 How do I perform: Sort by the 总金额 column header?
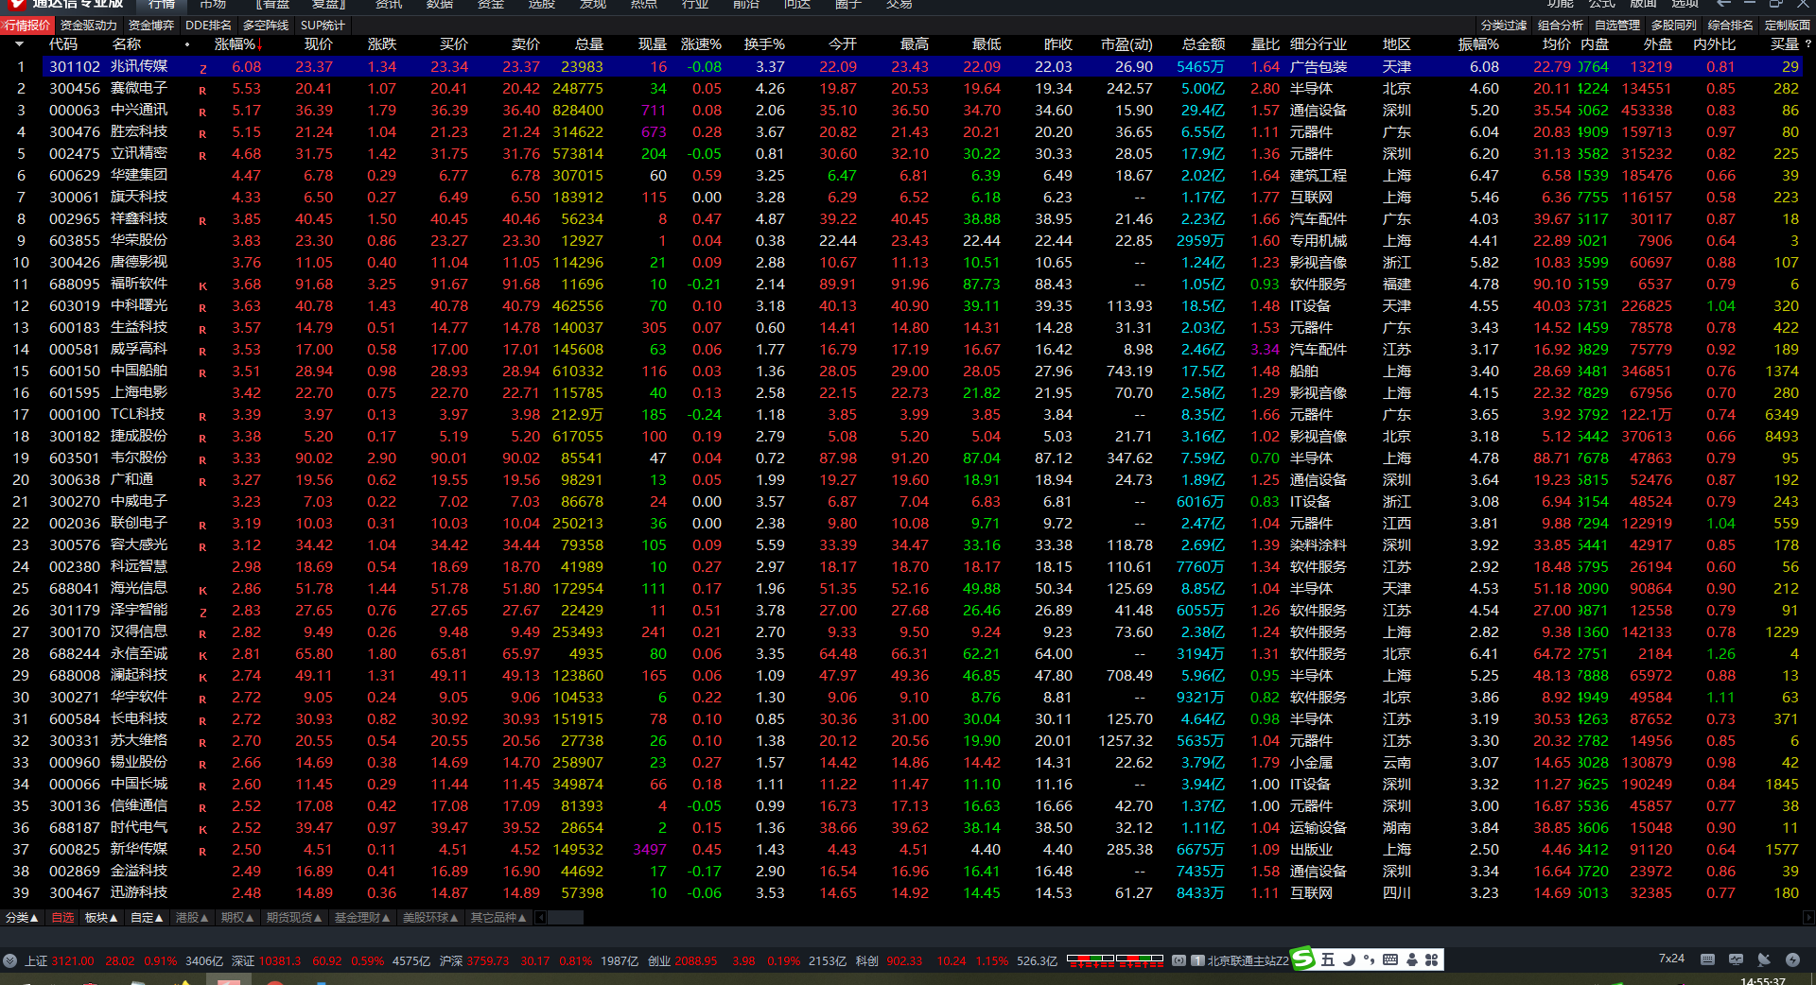(x=1203, y=44)
